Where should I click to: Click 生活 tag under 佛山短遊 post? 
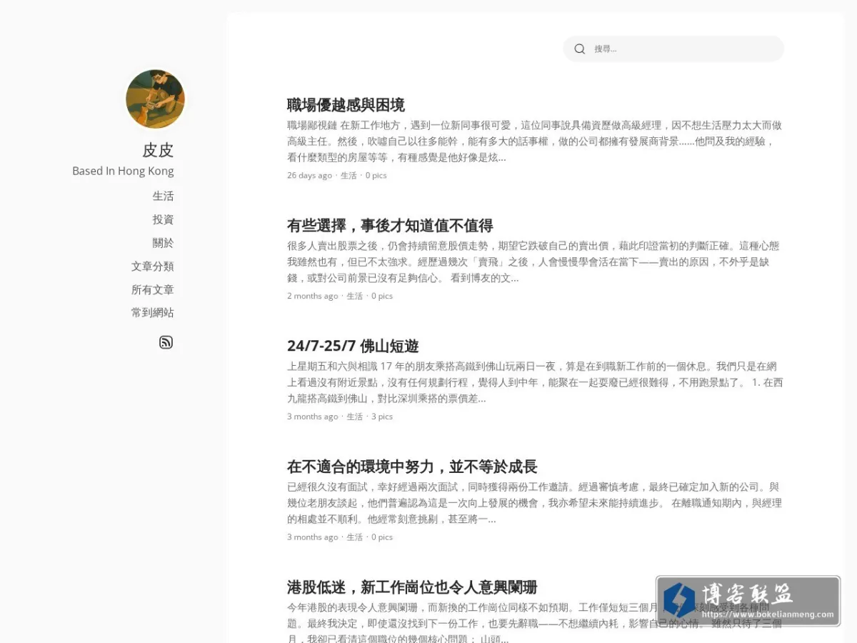(355, 417)
